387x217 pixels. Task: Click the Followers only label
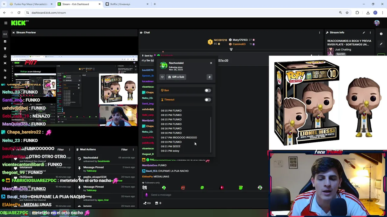(152, 183)
